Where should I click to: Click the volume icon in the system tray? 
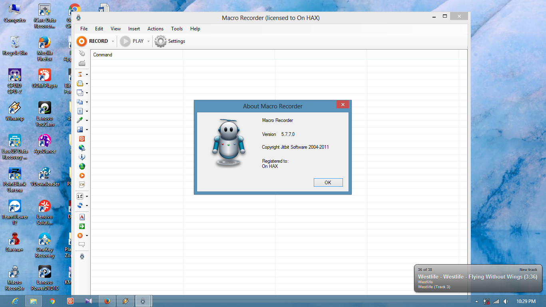point(506,301)
